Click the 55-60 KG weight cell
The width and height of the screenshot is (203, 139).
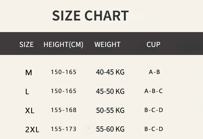110,129
